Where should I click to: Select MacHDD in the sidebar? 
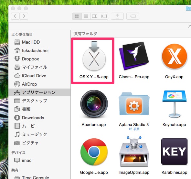[x=39, y=42]
